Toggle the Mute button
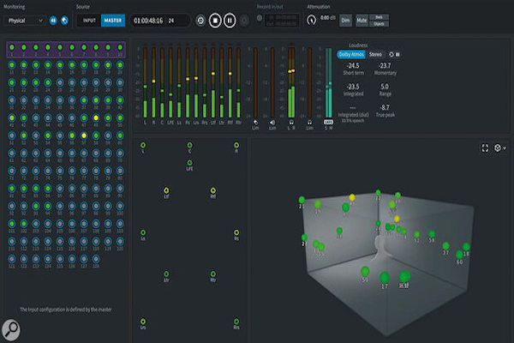Viewport: 514px width, 343px height. click(x=362, y=21)
